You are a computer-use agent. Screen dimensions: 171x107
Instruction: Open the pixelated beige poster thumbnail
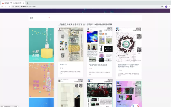(x=71, y=93)
